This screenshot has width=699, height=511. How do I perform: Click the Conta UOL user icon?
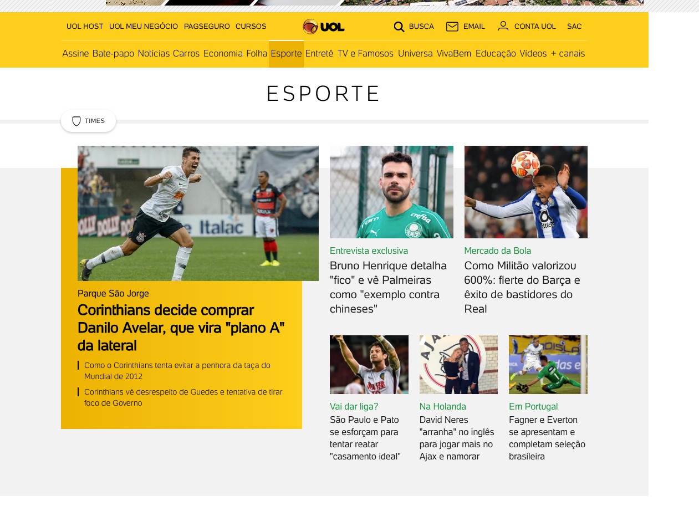(503, 26)
